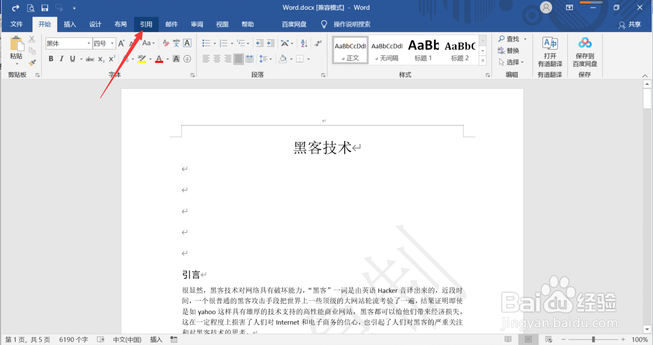Apply 无间隔 style
This screenshot has width=653, height=345.
(387, 50)
